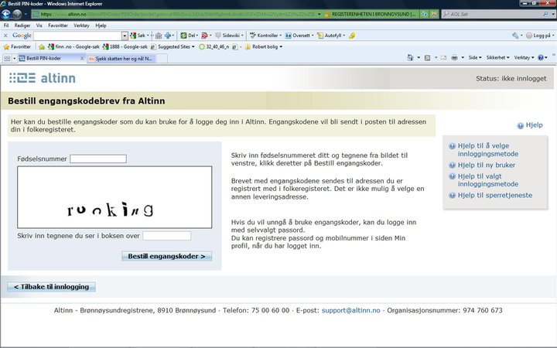The image size is (557, 348).
Task: Click the Google Søk search button
Action: pyautogui.click(x=138, y=36)
